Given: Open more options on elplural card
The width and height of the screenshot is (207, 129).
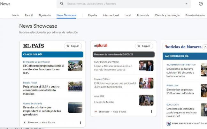Looking at the screenshot, I should (151, 111).
